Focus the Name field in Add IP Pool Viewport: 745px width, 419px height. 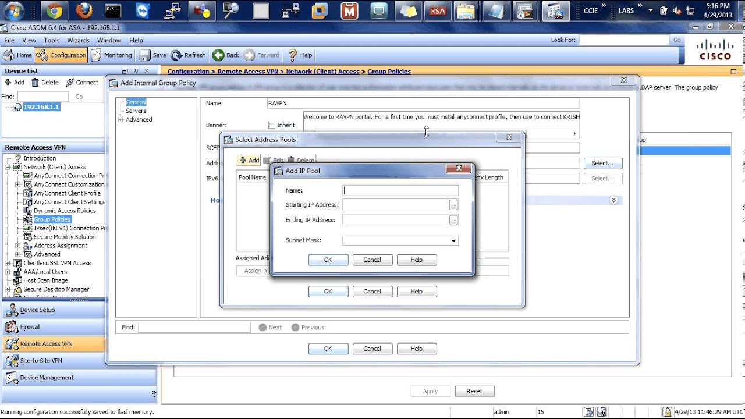[400, 190]
